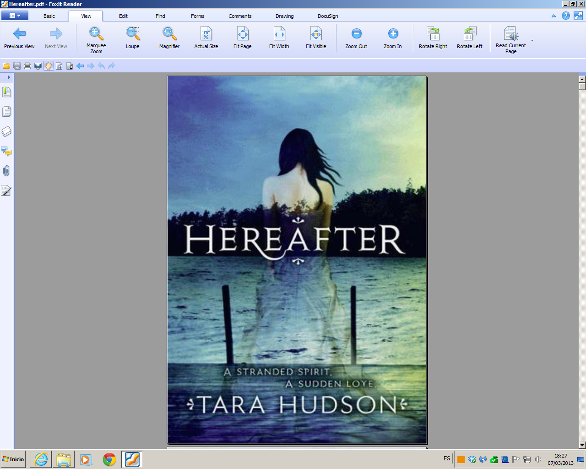
Task: Choose Fit Page view
Action: tap(243, 38)
